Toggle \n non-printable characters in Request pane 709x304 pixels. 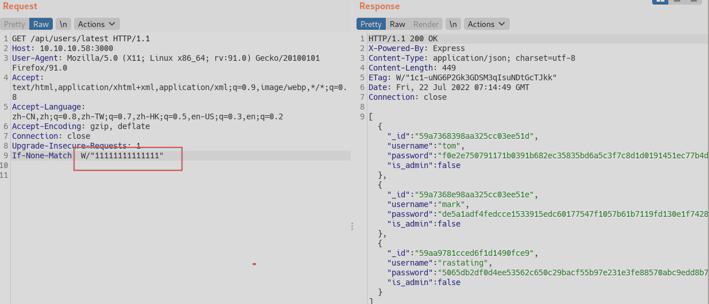pyautogui.click(x=63, y=24)
